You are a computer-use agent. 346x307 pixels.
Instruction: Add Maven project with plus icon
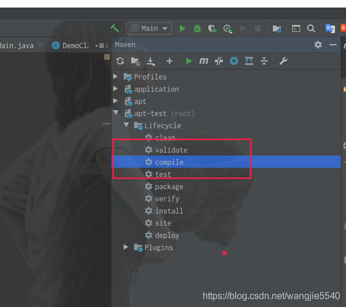point(170,61)
